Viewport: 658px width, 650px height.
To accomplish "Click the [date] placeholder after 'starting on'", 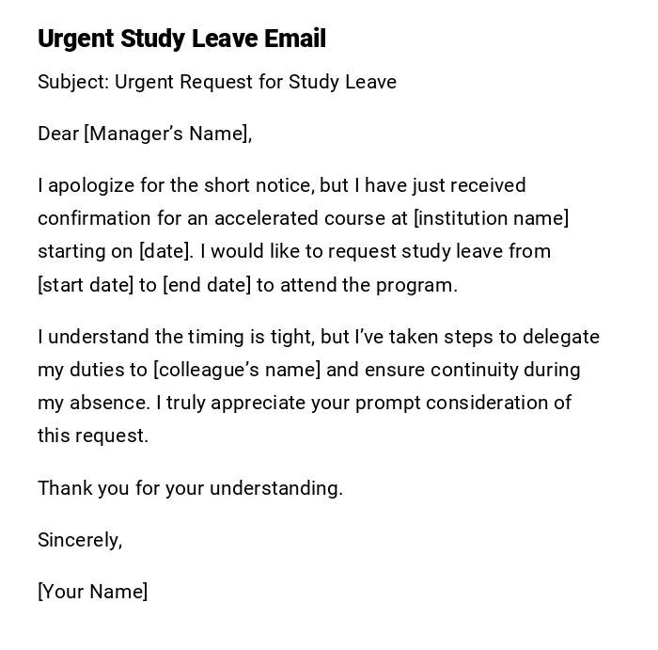I will point(164,251).
